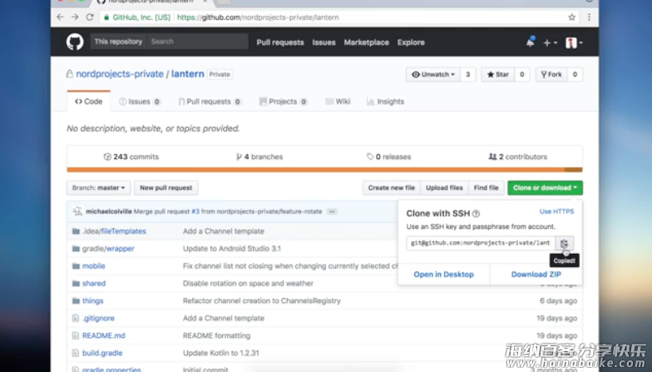This screenshot has height=372, width=652.
Task: Click Open in Desktop
Action: (x=444, y=275)
